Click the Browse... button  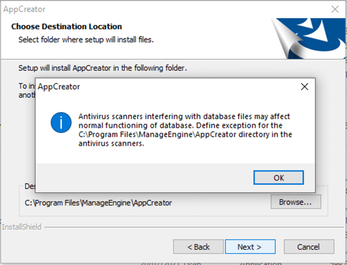(x=295, y=202)
